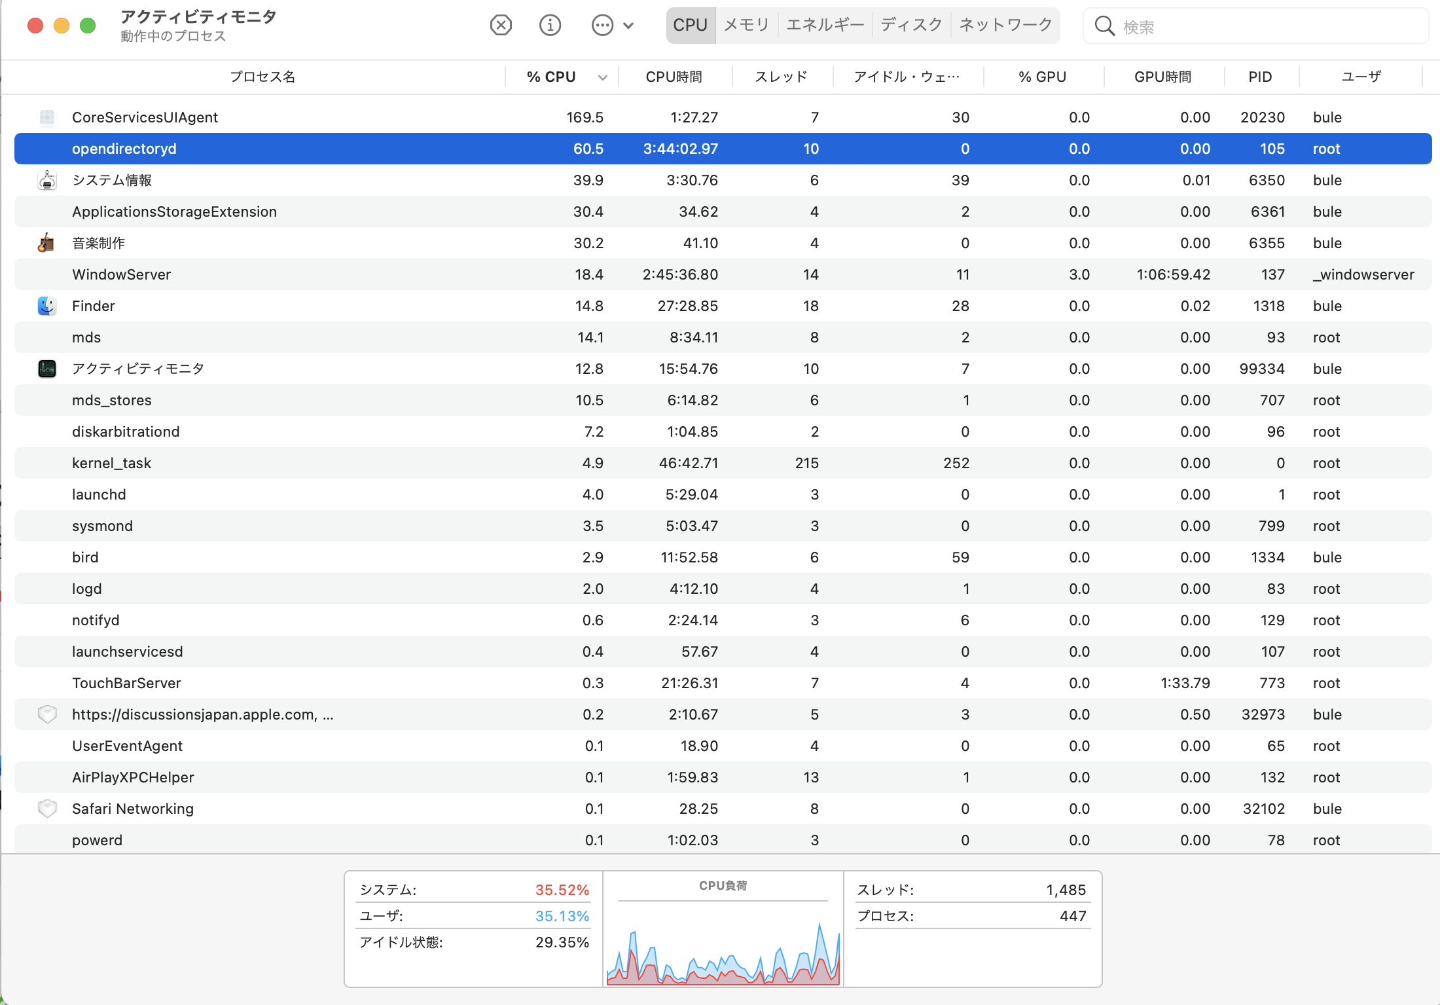
Task: Click the stop process X icon
Action: click(501, 26)
